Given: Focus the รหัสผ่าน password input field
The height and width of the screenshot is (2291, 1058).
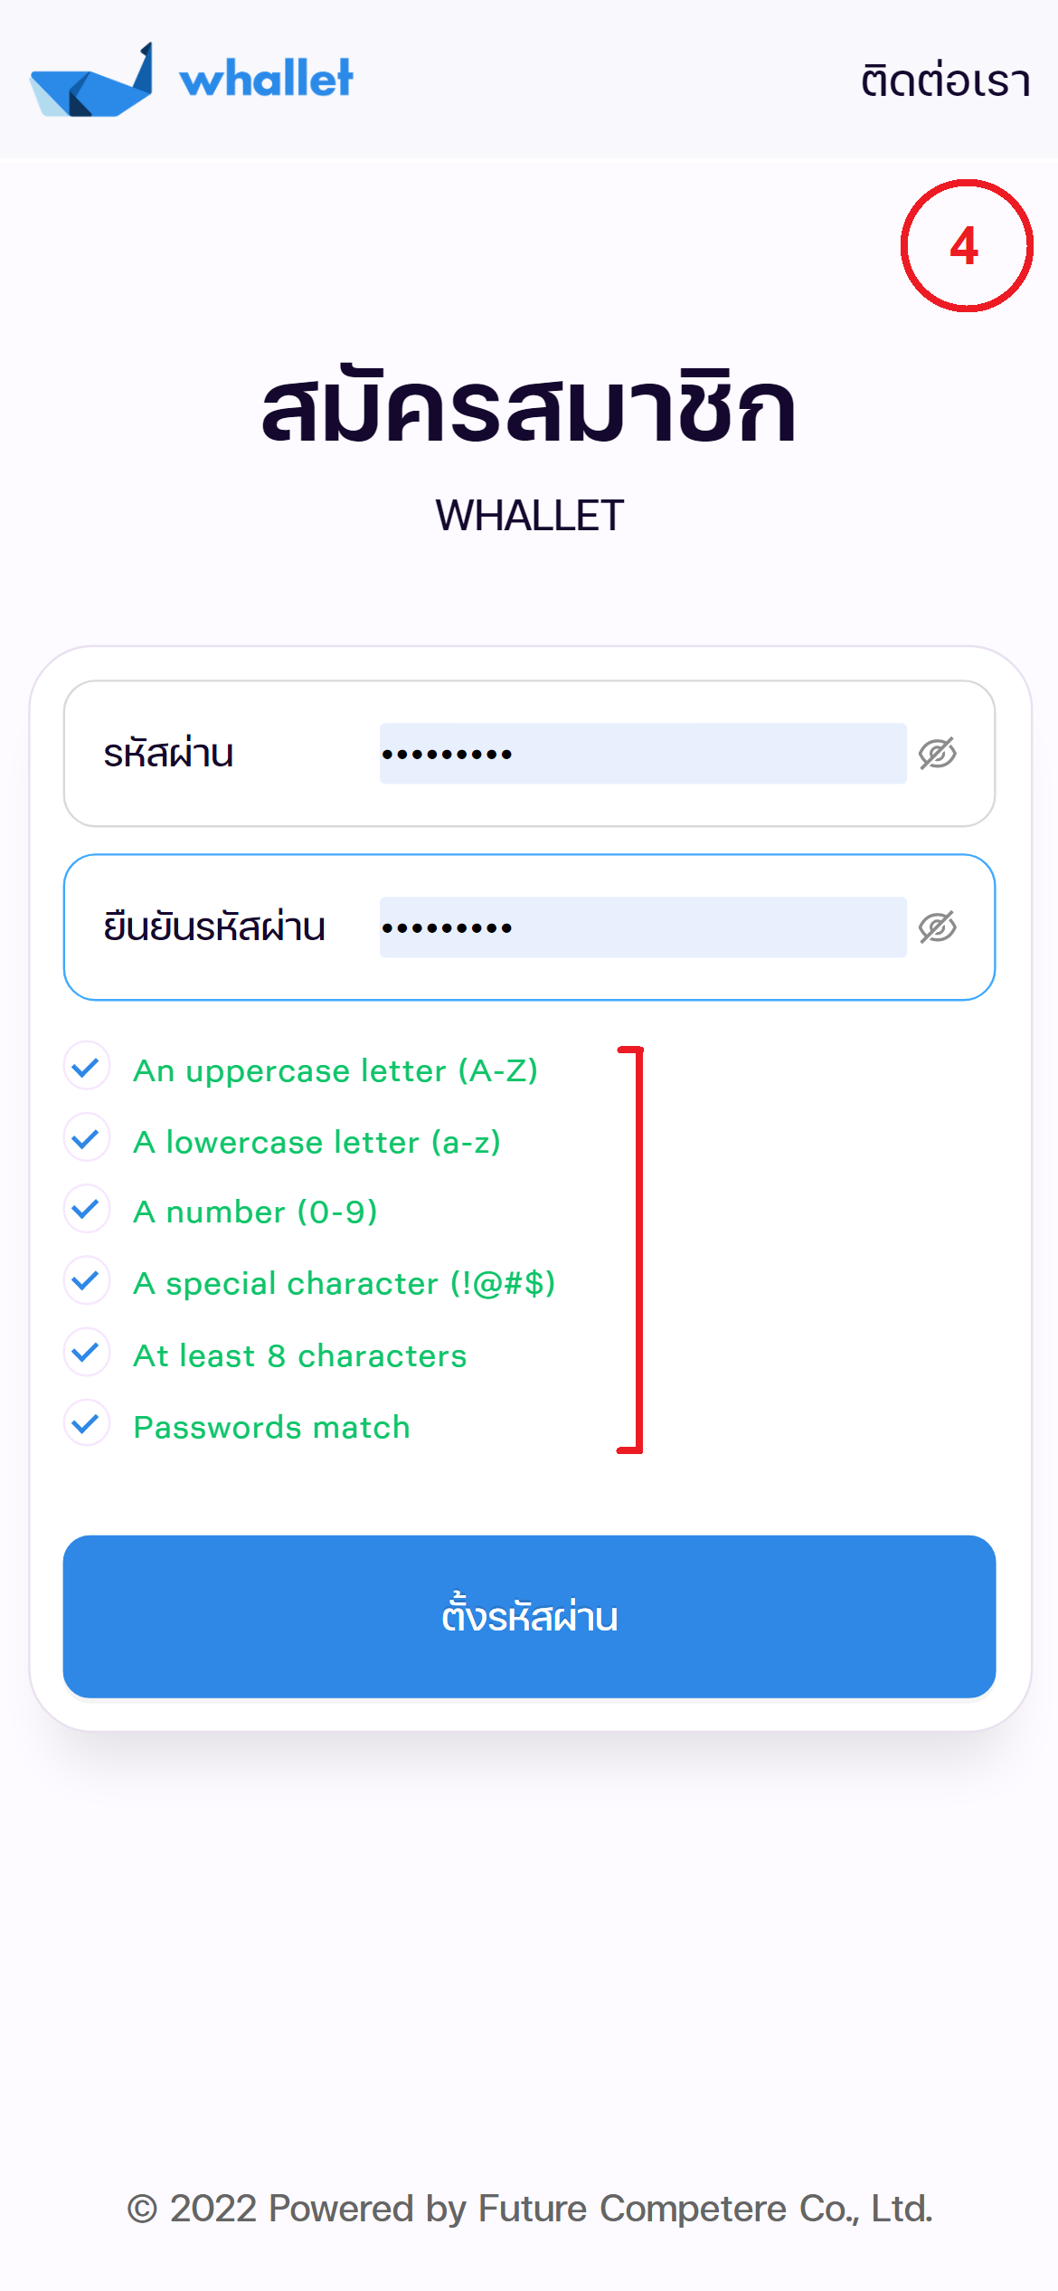Looking at the screenshot, I should click(642, 754).
